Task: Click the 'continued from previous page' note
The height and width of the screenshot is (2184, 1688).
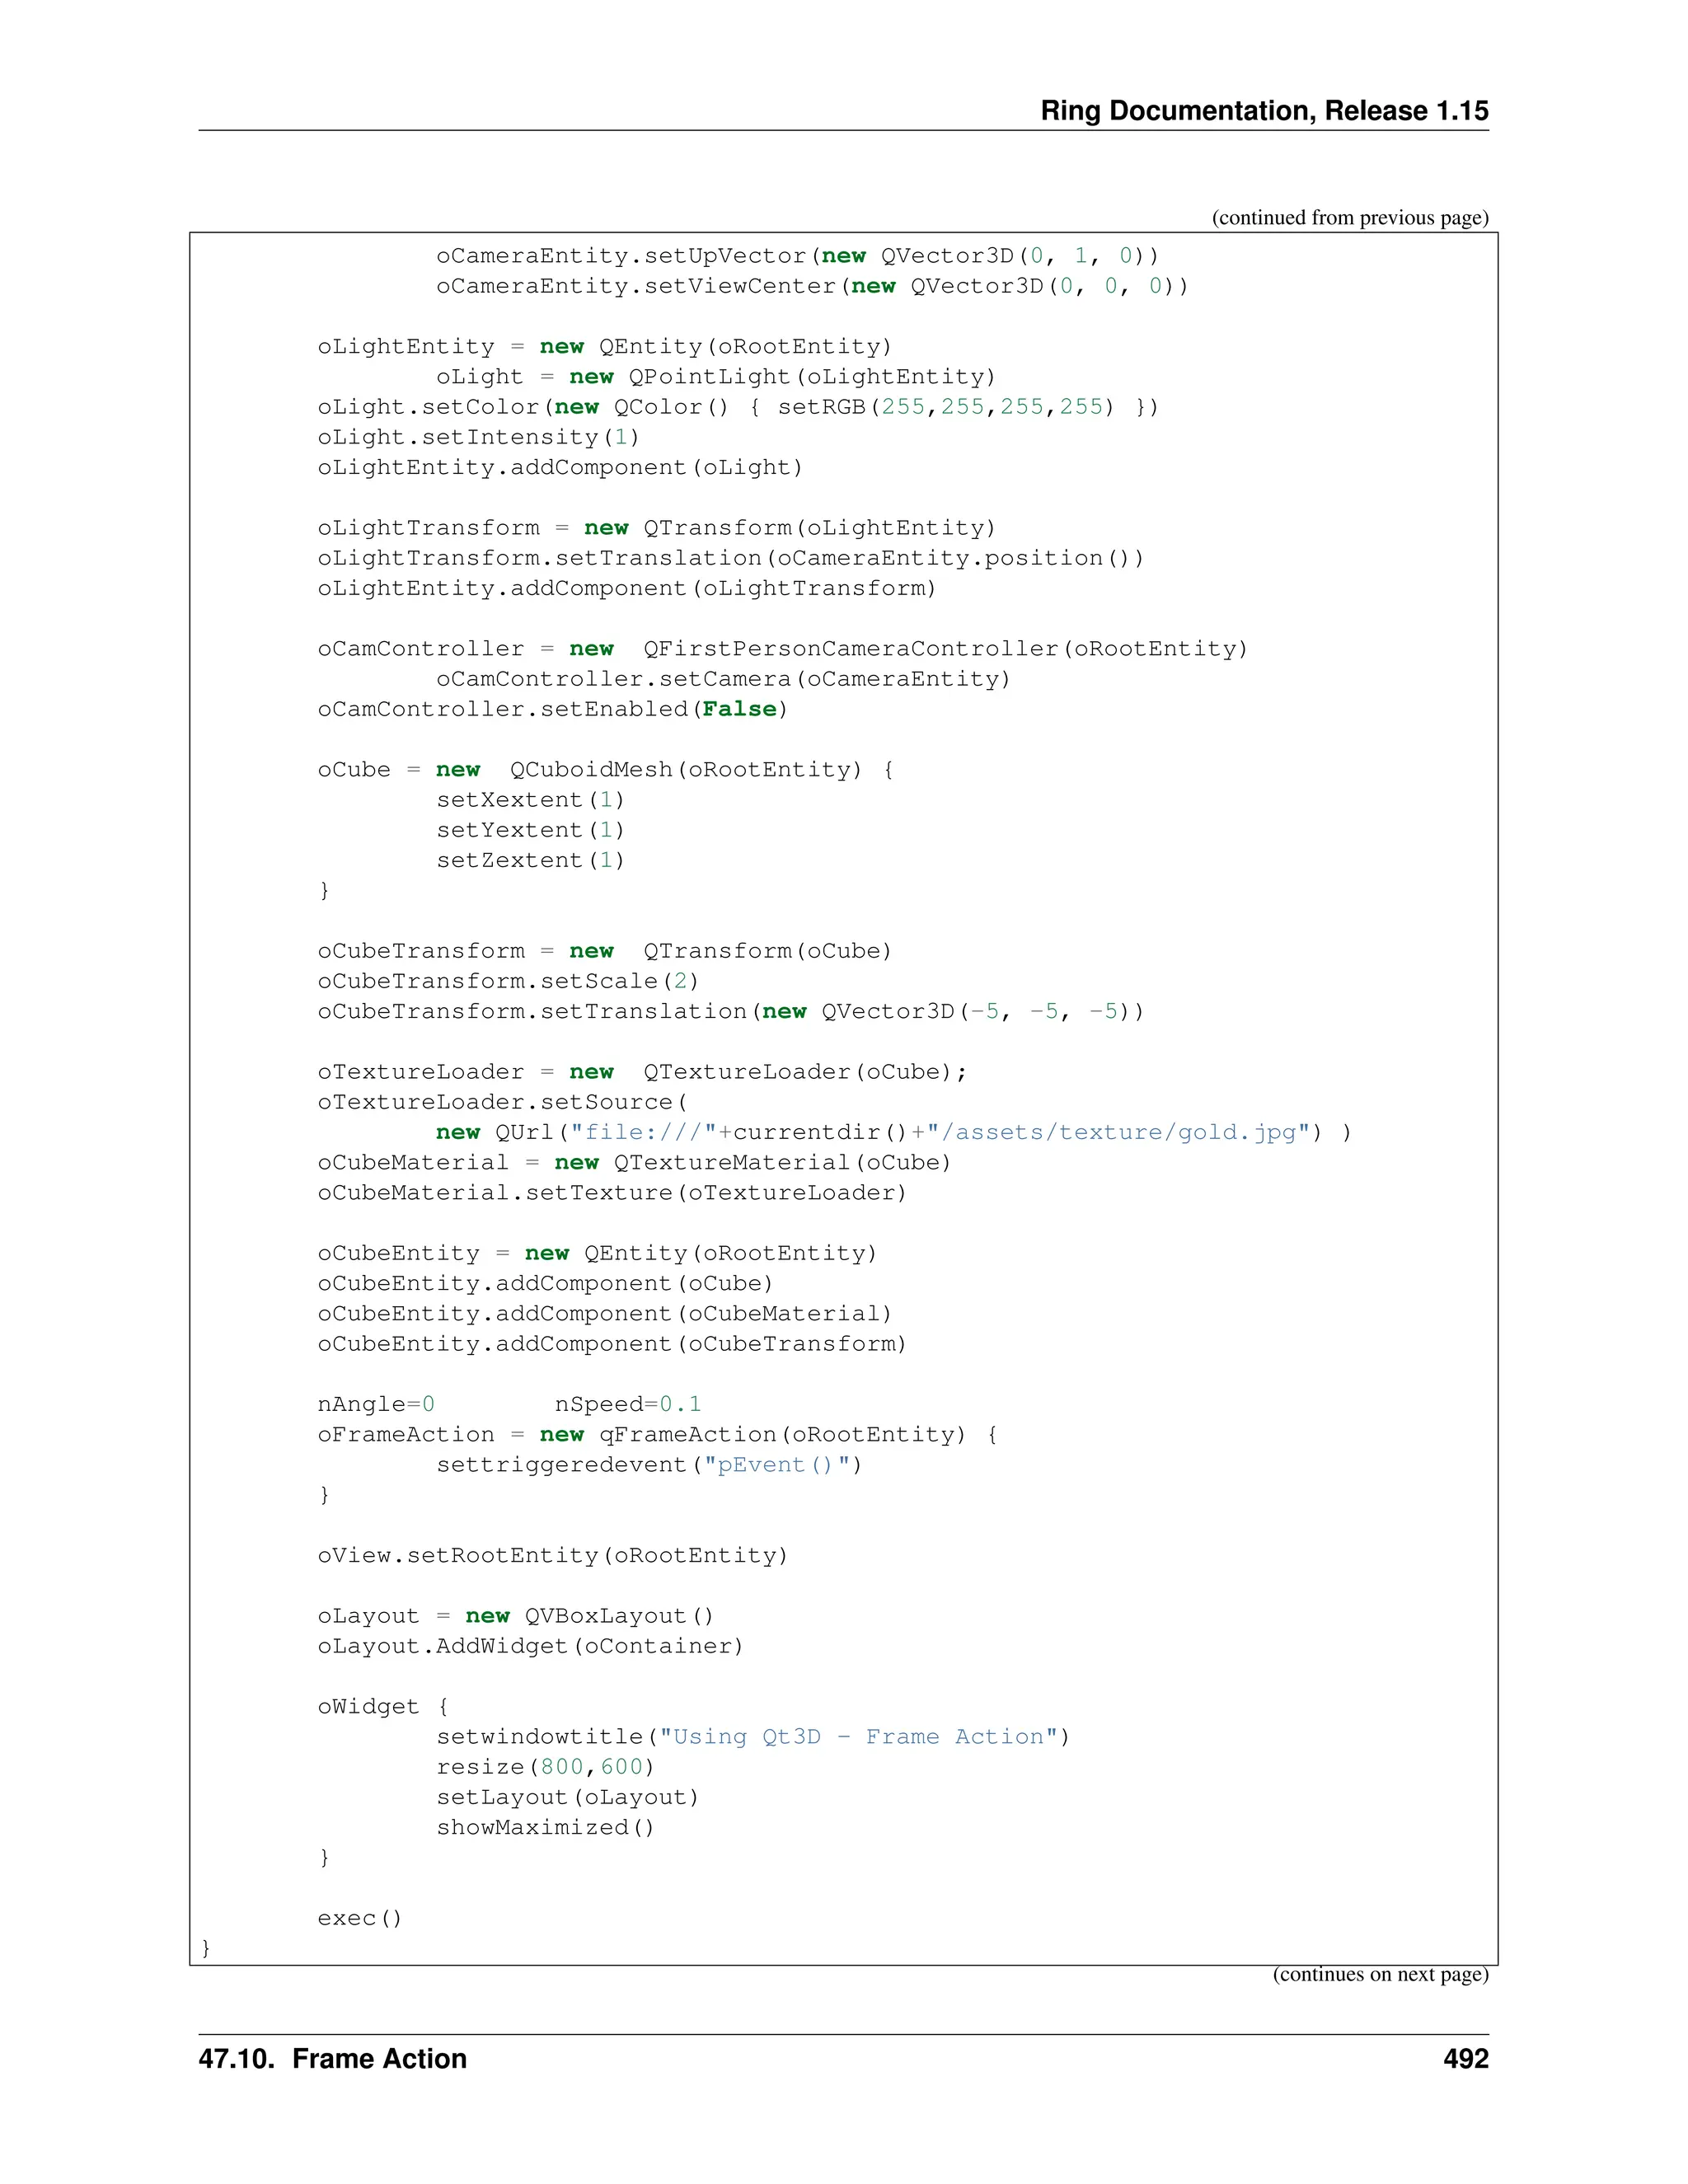Action: [1349, 217]
